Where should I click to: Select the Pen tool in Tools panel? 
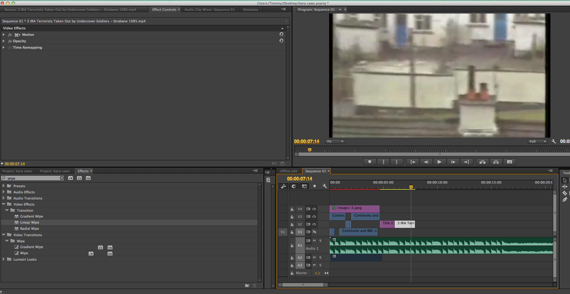pyautogui.click(x=565, y=199)
